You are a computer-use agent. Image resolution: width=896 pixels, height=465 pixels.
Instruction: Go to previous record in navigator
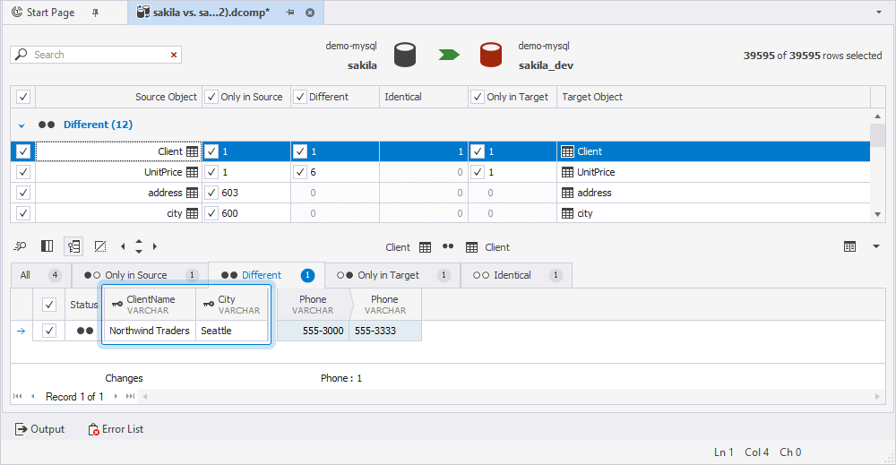(x=32, y=396)
